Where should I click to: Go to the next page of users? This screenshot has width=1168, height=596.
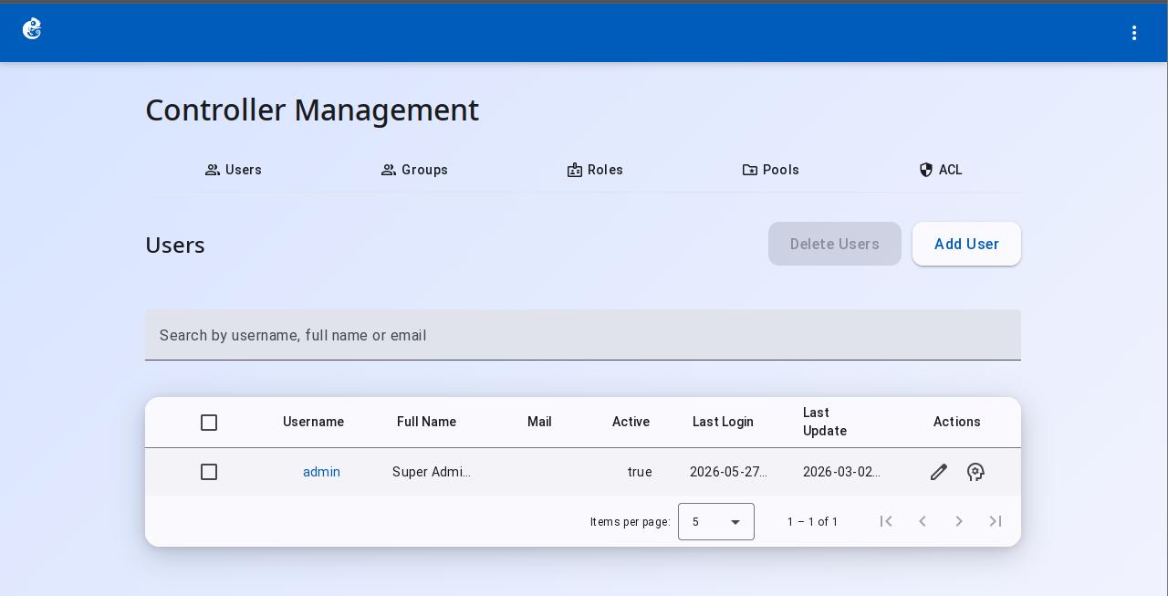[x=959, y=521]
